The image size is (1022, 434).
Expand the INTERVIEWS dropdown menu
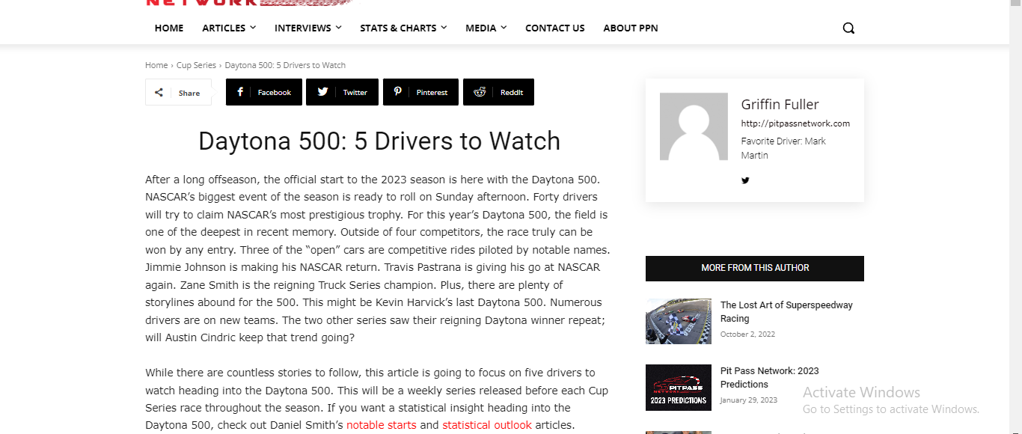click(x=308, y=28)
